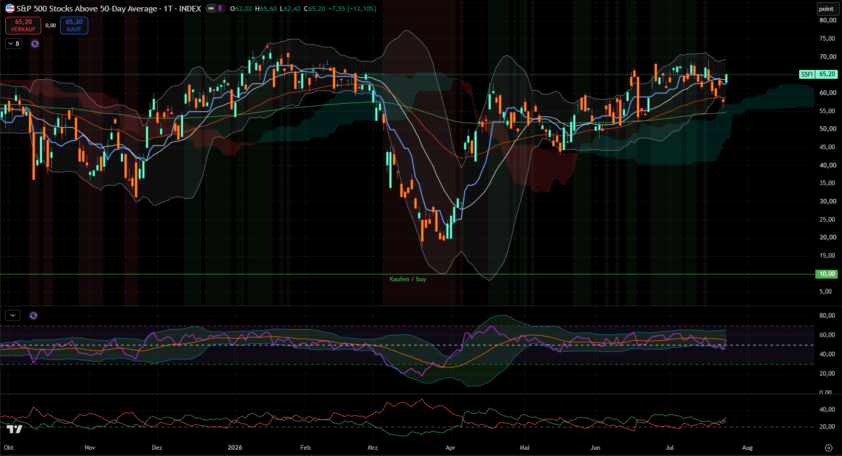Click the purple refresh icon in the lower indicator pane
The width and height of the screenshot is (842, 456).
(33, 316)
